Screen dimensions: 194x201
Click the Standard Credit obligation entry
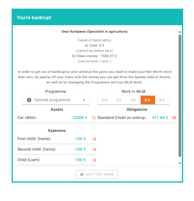click(123, 118)
